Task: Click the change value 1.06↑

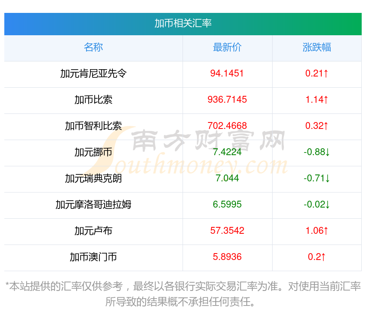Action: coord(317,231)
